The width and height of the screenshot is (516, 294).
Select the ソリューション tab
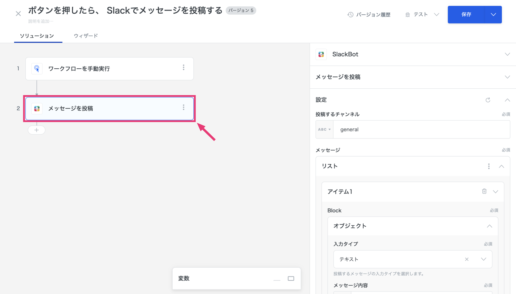37,36
